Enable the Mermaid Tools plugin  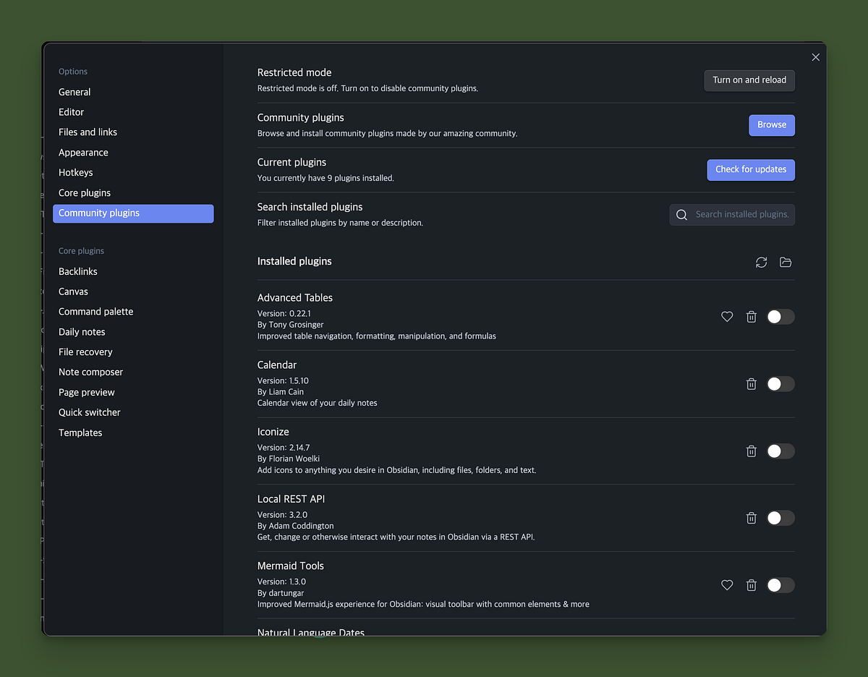780,584
